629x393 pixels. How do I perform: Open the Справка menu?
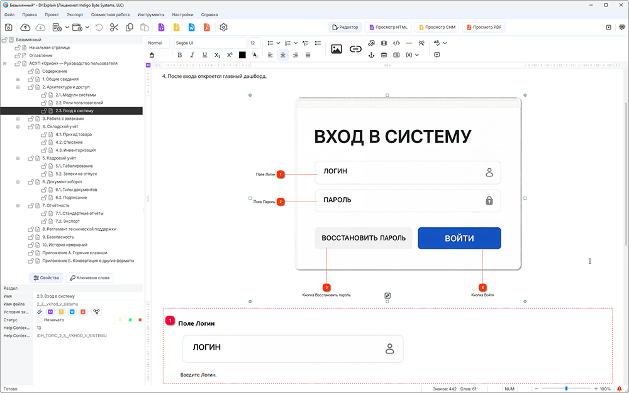(209, 14)
